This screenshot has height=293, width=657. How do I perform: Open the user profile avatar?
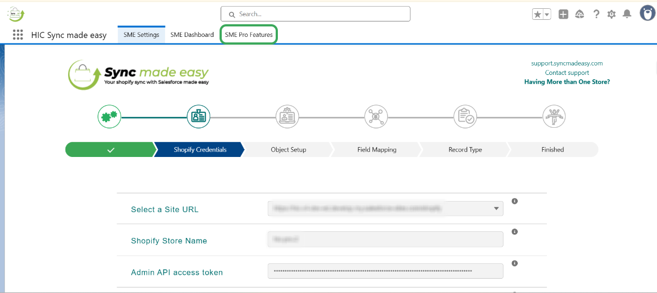648,13
